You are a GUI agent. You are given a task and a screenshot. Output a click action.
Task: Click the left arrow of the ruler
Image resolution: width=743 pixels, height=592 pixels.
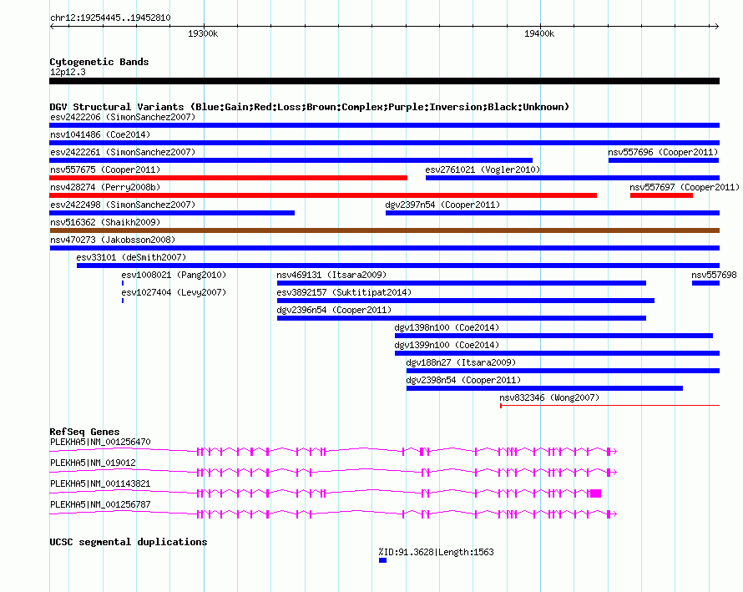tap(52, 26)
